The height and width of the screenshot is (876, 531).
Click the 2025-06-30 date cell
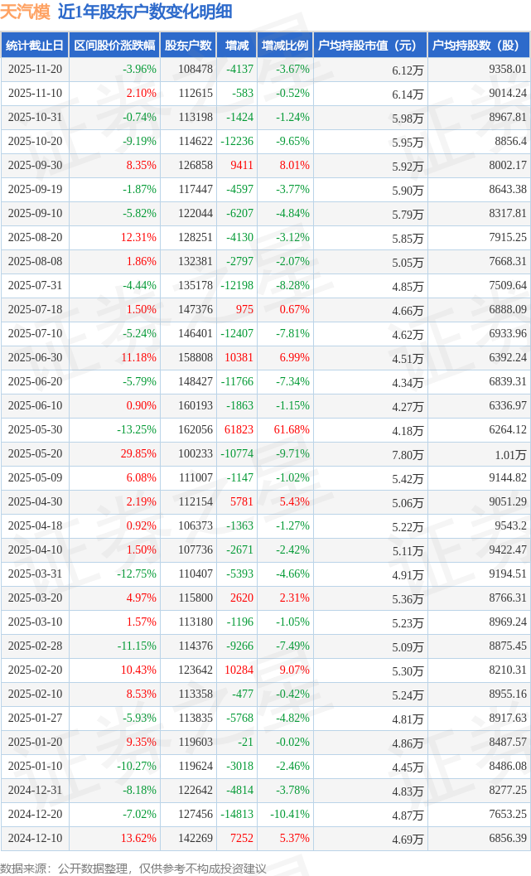[x=35, y=358]
